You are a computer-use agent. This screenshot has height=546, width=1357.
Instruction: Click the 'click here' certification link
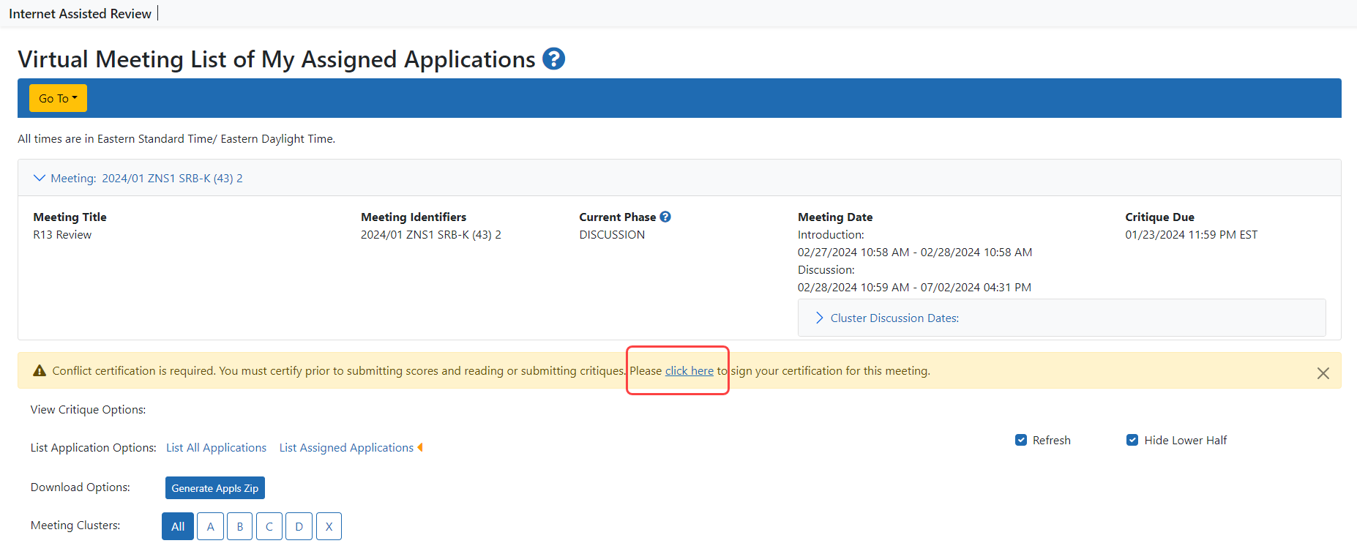689,371
